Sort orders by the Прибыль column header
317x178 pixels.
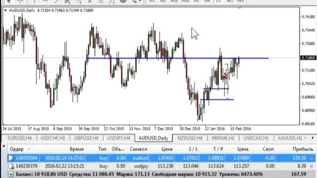click(303, 149)
